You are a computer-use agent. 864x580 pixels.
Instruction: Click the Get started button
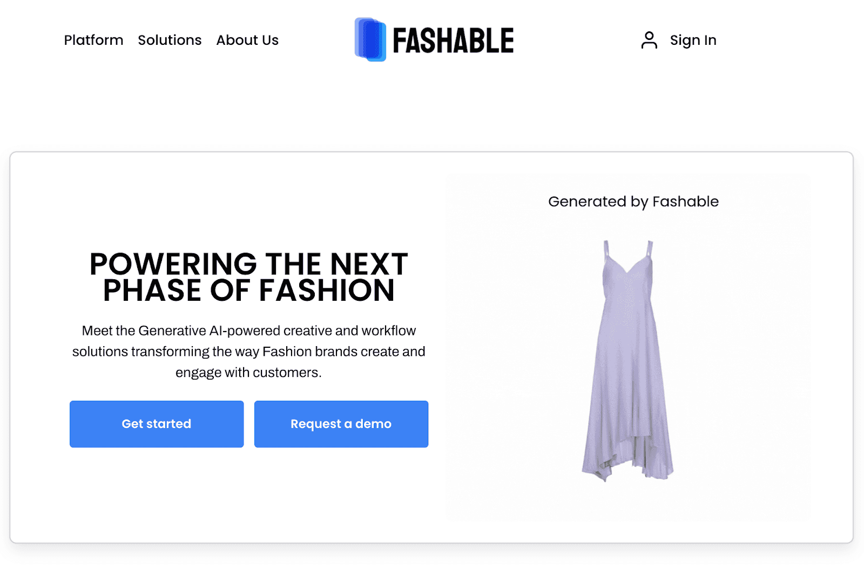[156, 424]
